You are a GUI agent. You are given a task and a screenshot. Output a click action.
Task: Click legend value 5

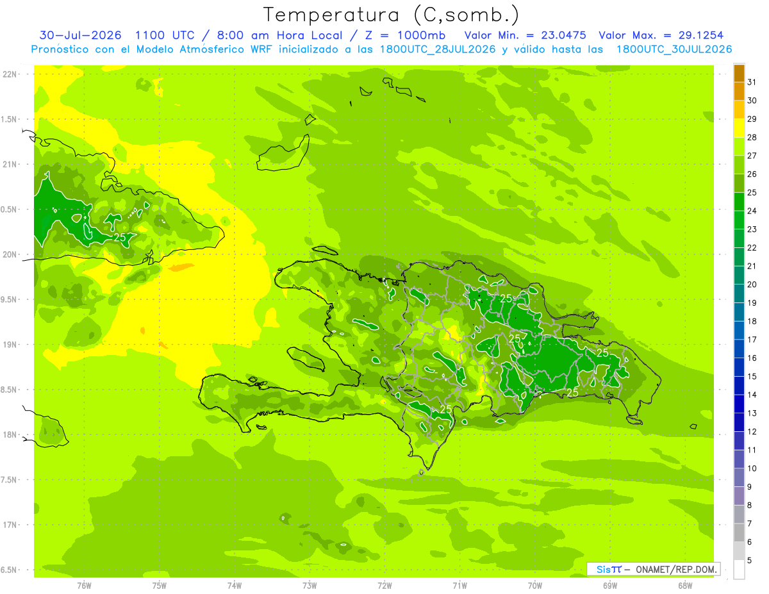click(750, 561)
